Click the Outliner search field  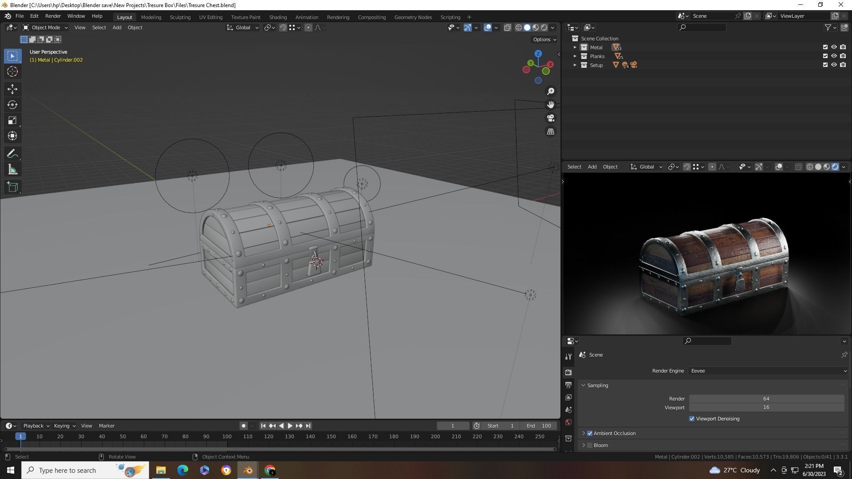[702, 27]
